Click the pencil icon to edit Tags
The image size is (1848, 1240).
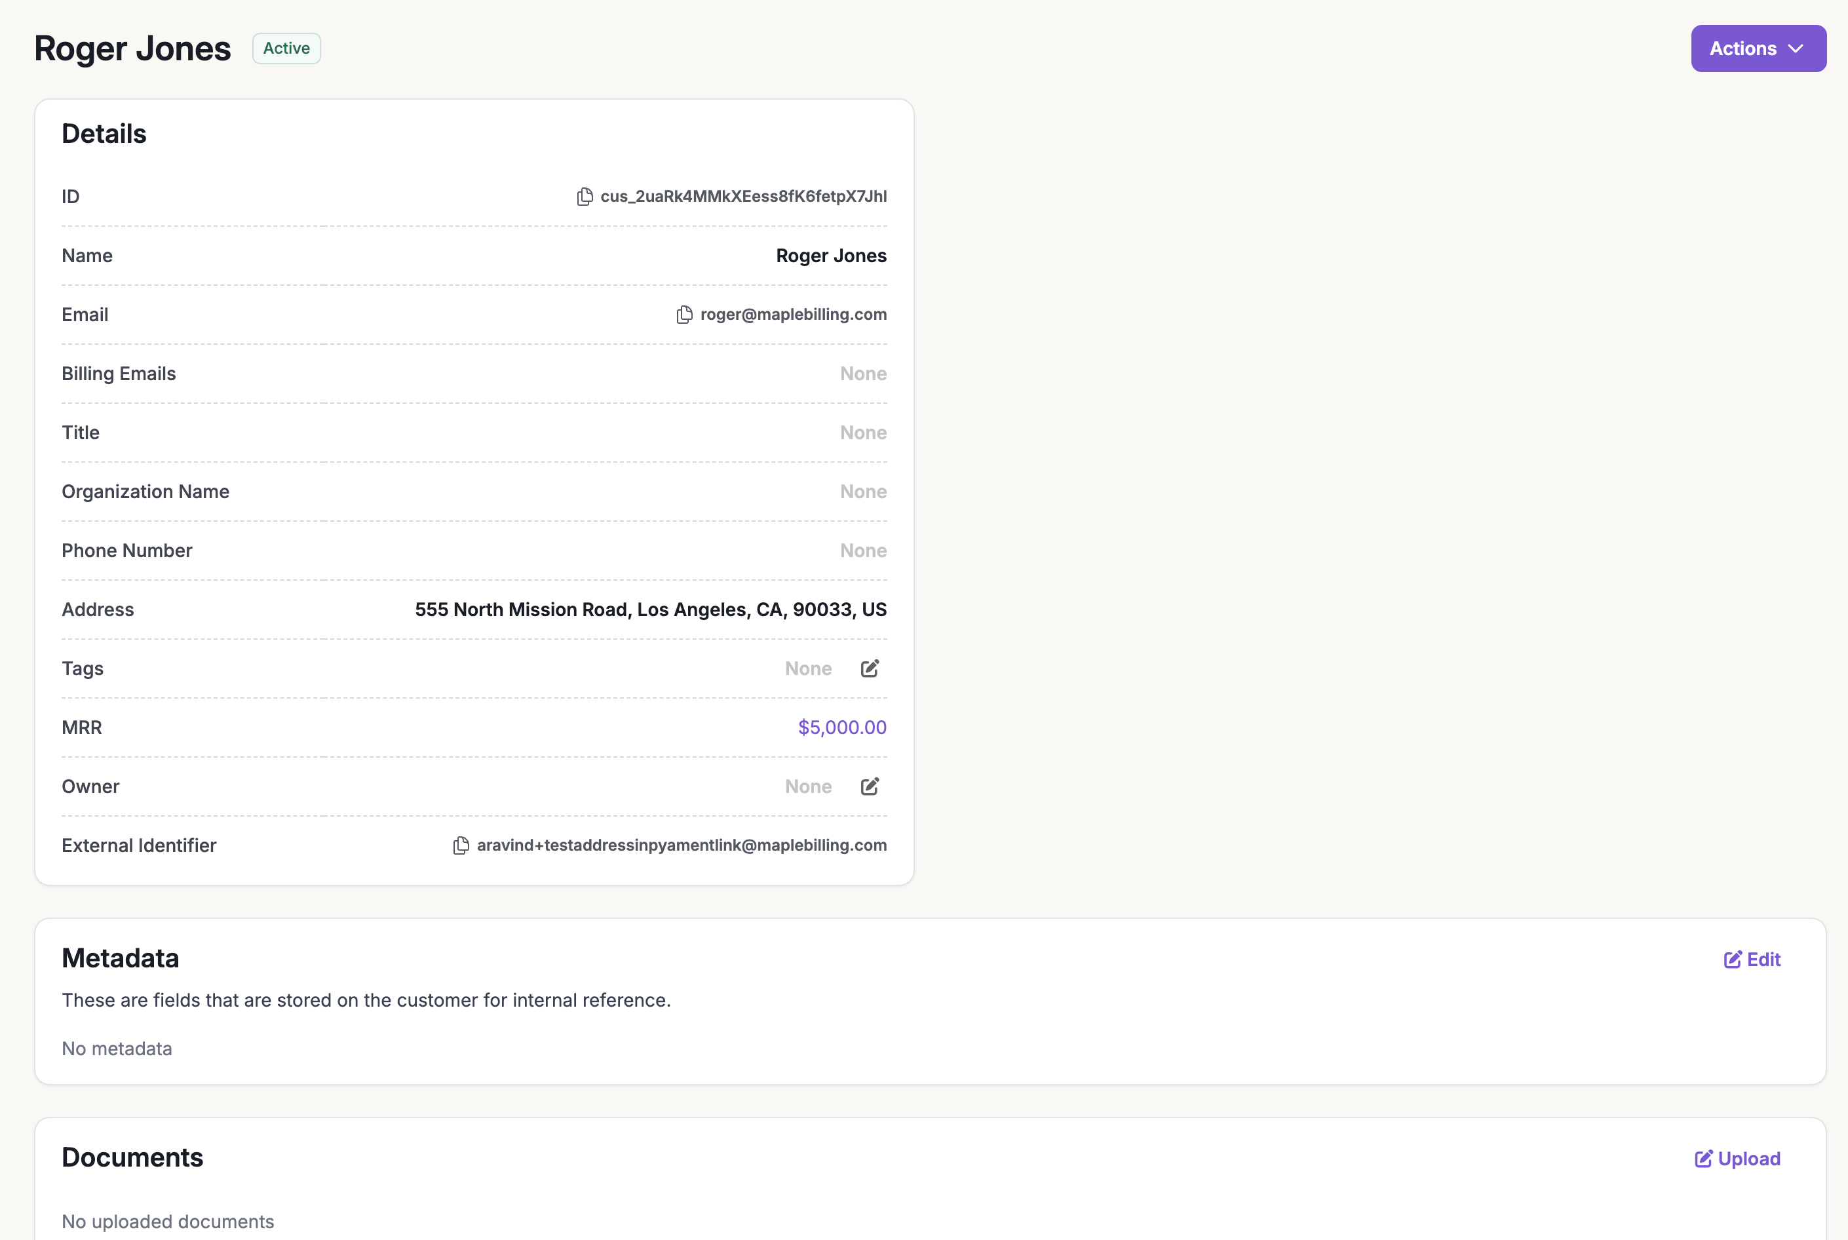(x=870, y=668)
